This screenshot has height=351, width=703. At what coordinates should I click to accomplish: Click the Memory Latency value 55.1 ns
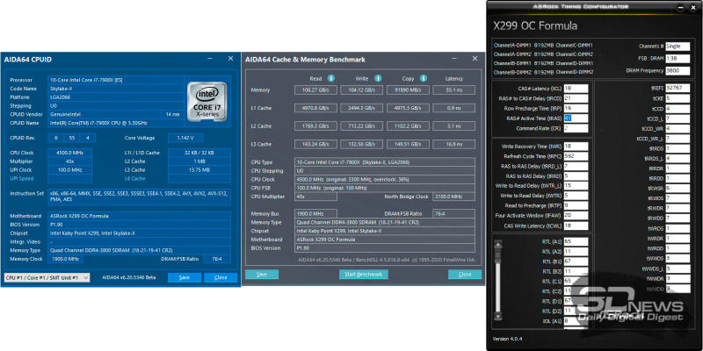click(454, 90)
